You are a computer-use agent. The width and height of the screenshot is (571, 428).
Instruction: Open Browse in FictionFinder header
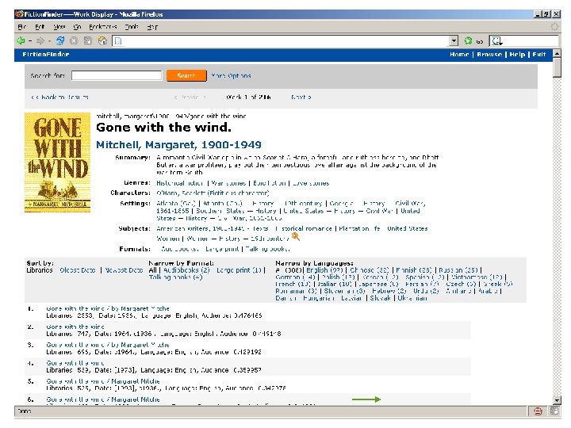click(x=489, y=54)
